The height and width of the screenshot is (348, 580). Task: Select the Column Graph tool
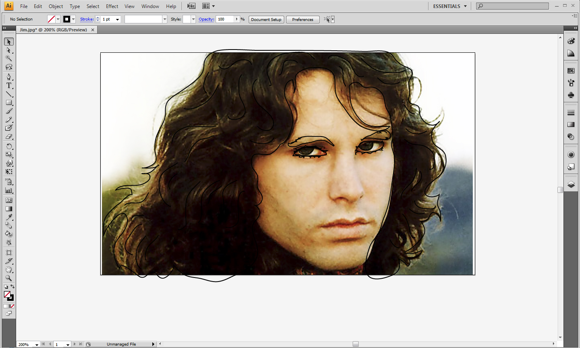point(9,190)
